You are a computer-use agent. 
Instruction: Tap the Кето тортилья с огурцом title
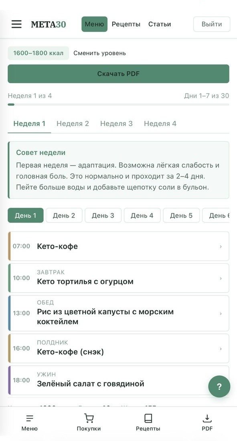click(85, 282)
